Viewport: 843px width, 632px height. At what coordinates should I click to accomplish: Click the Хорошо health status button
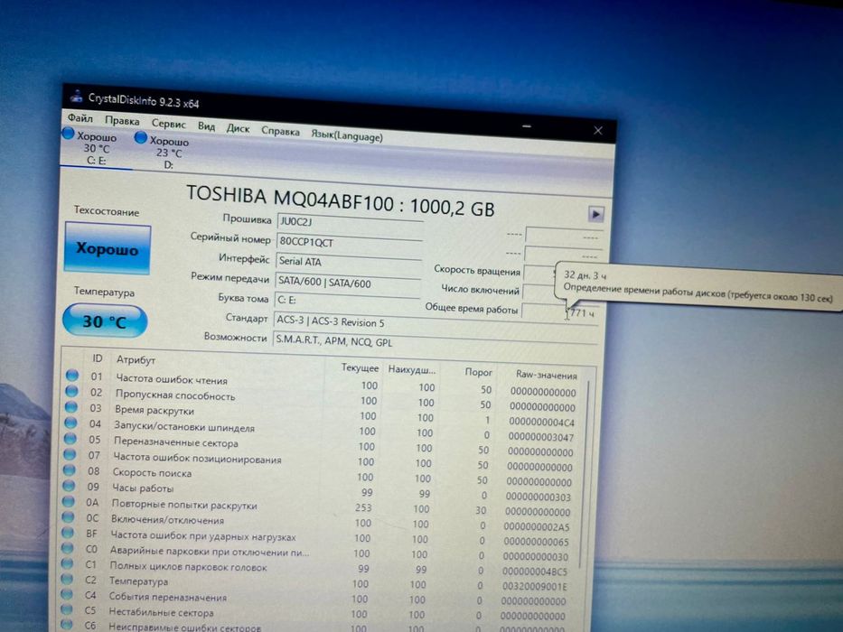pyautogui.click(x=107, y=249)
